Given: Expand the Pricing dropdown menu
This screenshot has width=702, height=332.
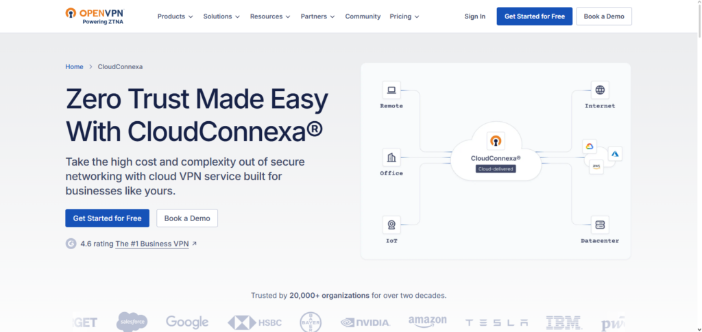Looking at the screenshot, I should click(404, 16).
